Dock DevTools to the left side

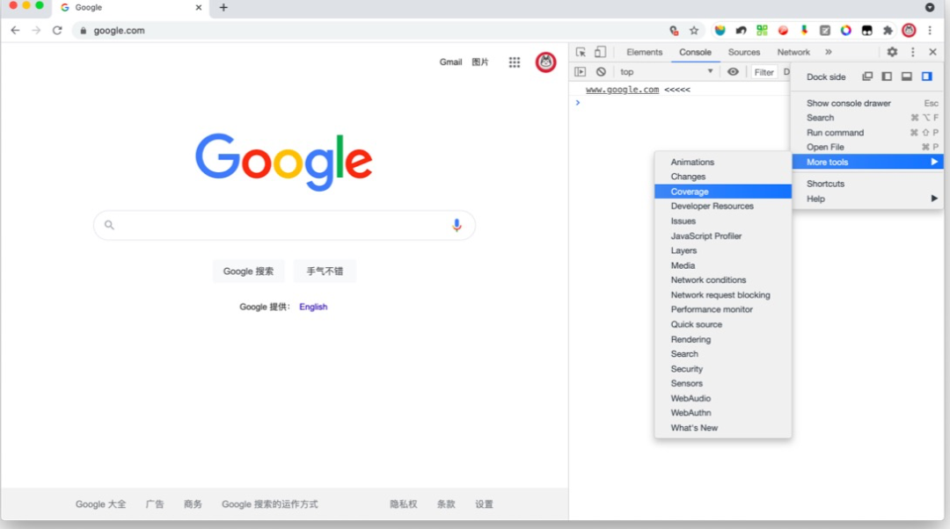pos(887,76)
